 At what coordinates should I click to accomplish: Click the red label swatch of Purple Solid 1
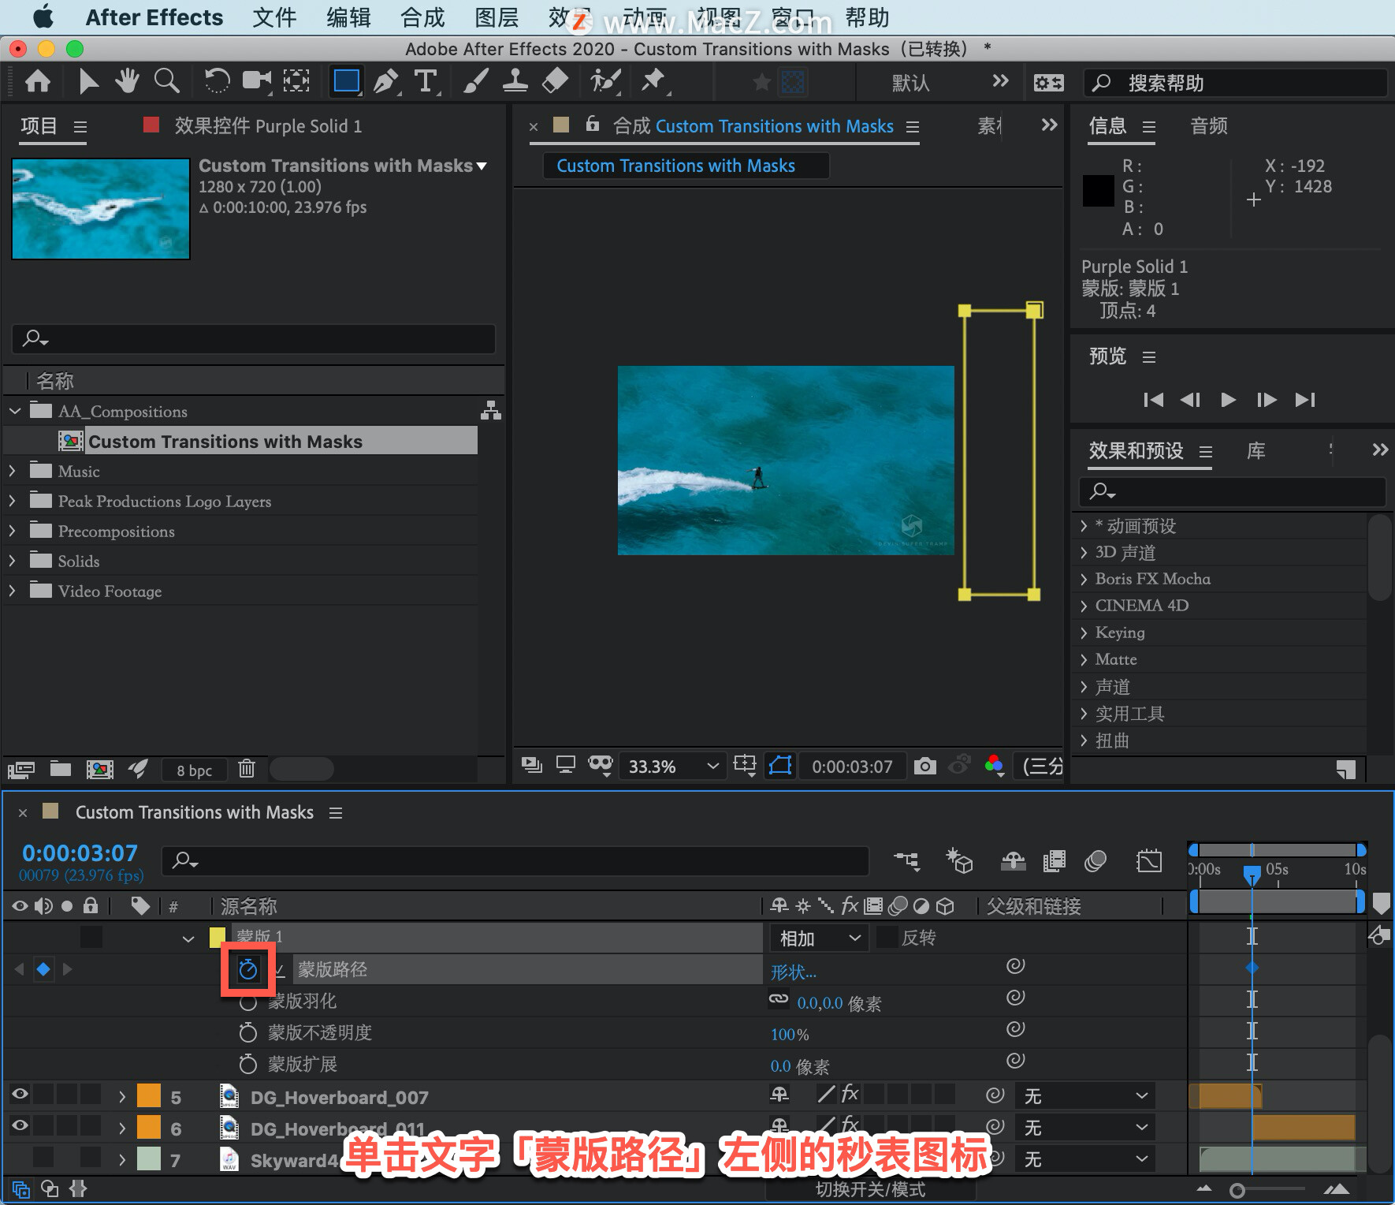click(x=151, y=125)
